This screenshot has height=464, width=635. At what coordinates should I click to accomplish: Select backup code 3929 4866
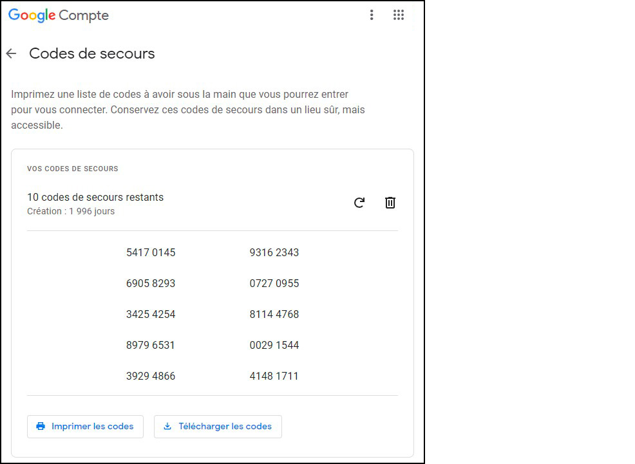151,376
